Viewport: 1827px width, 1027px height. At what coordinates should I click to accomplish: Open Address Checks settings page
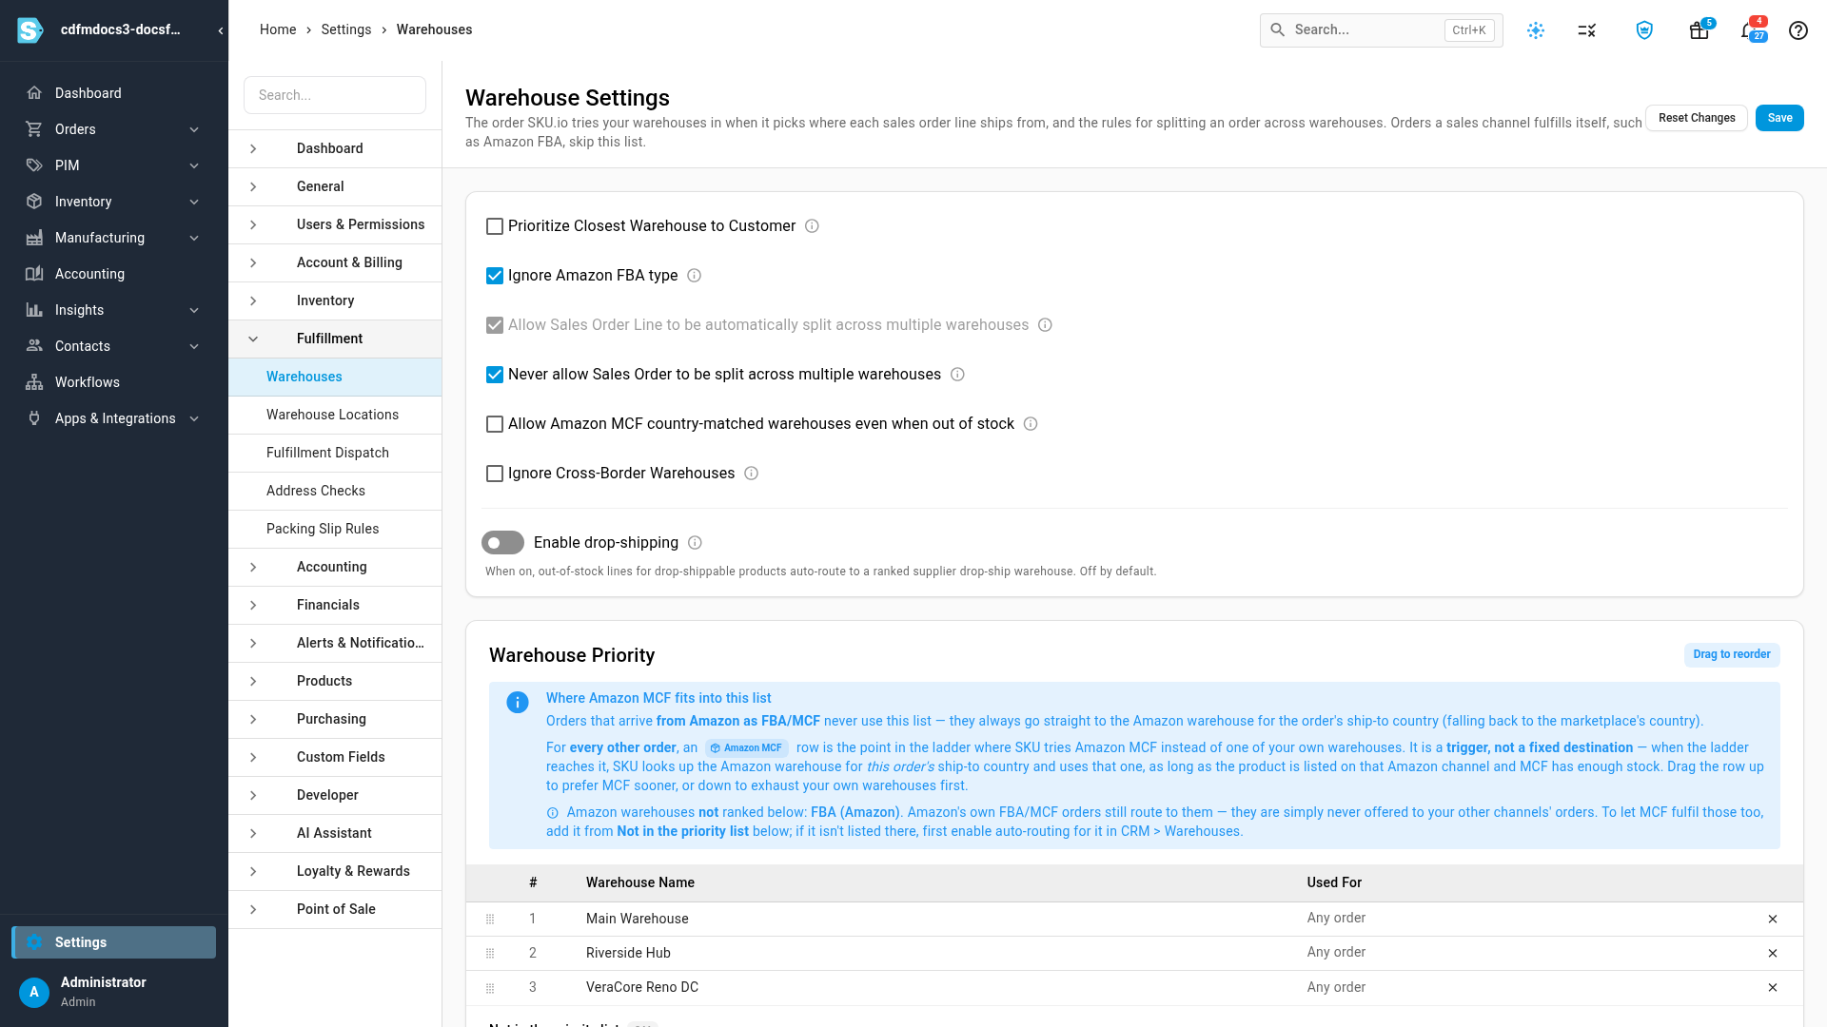tap(335, 492)
